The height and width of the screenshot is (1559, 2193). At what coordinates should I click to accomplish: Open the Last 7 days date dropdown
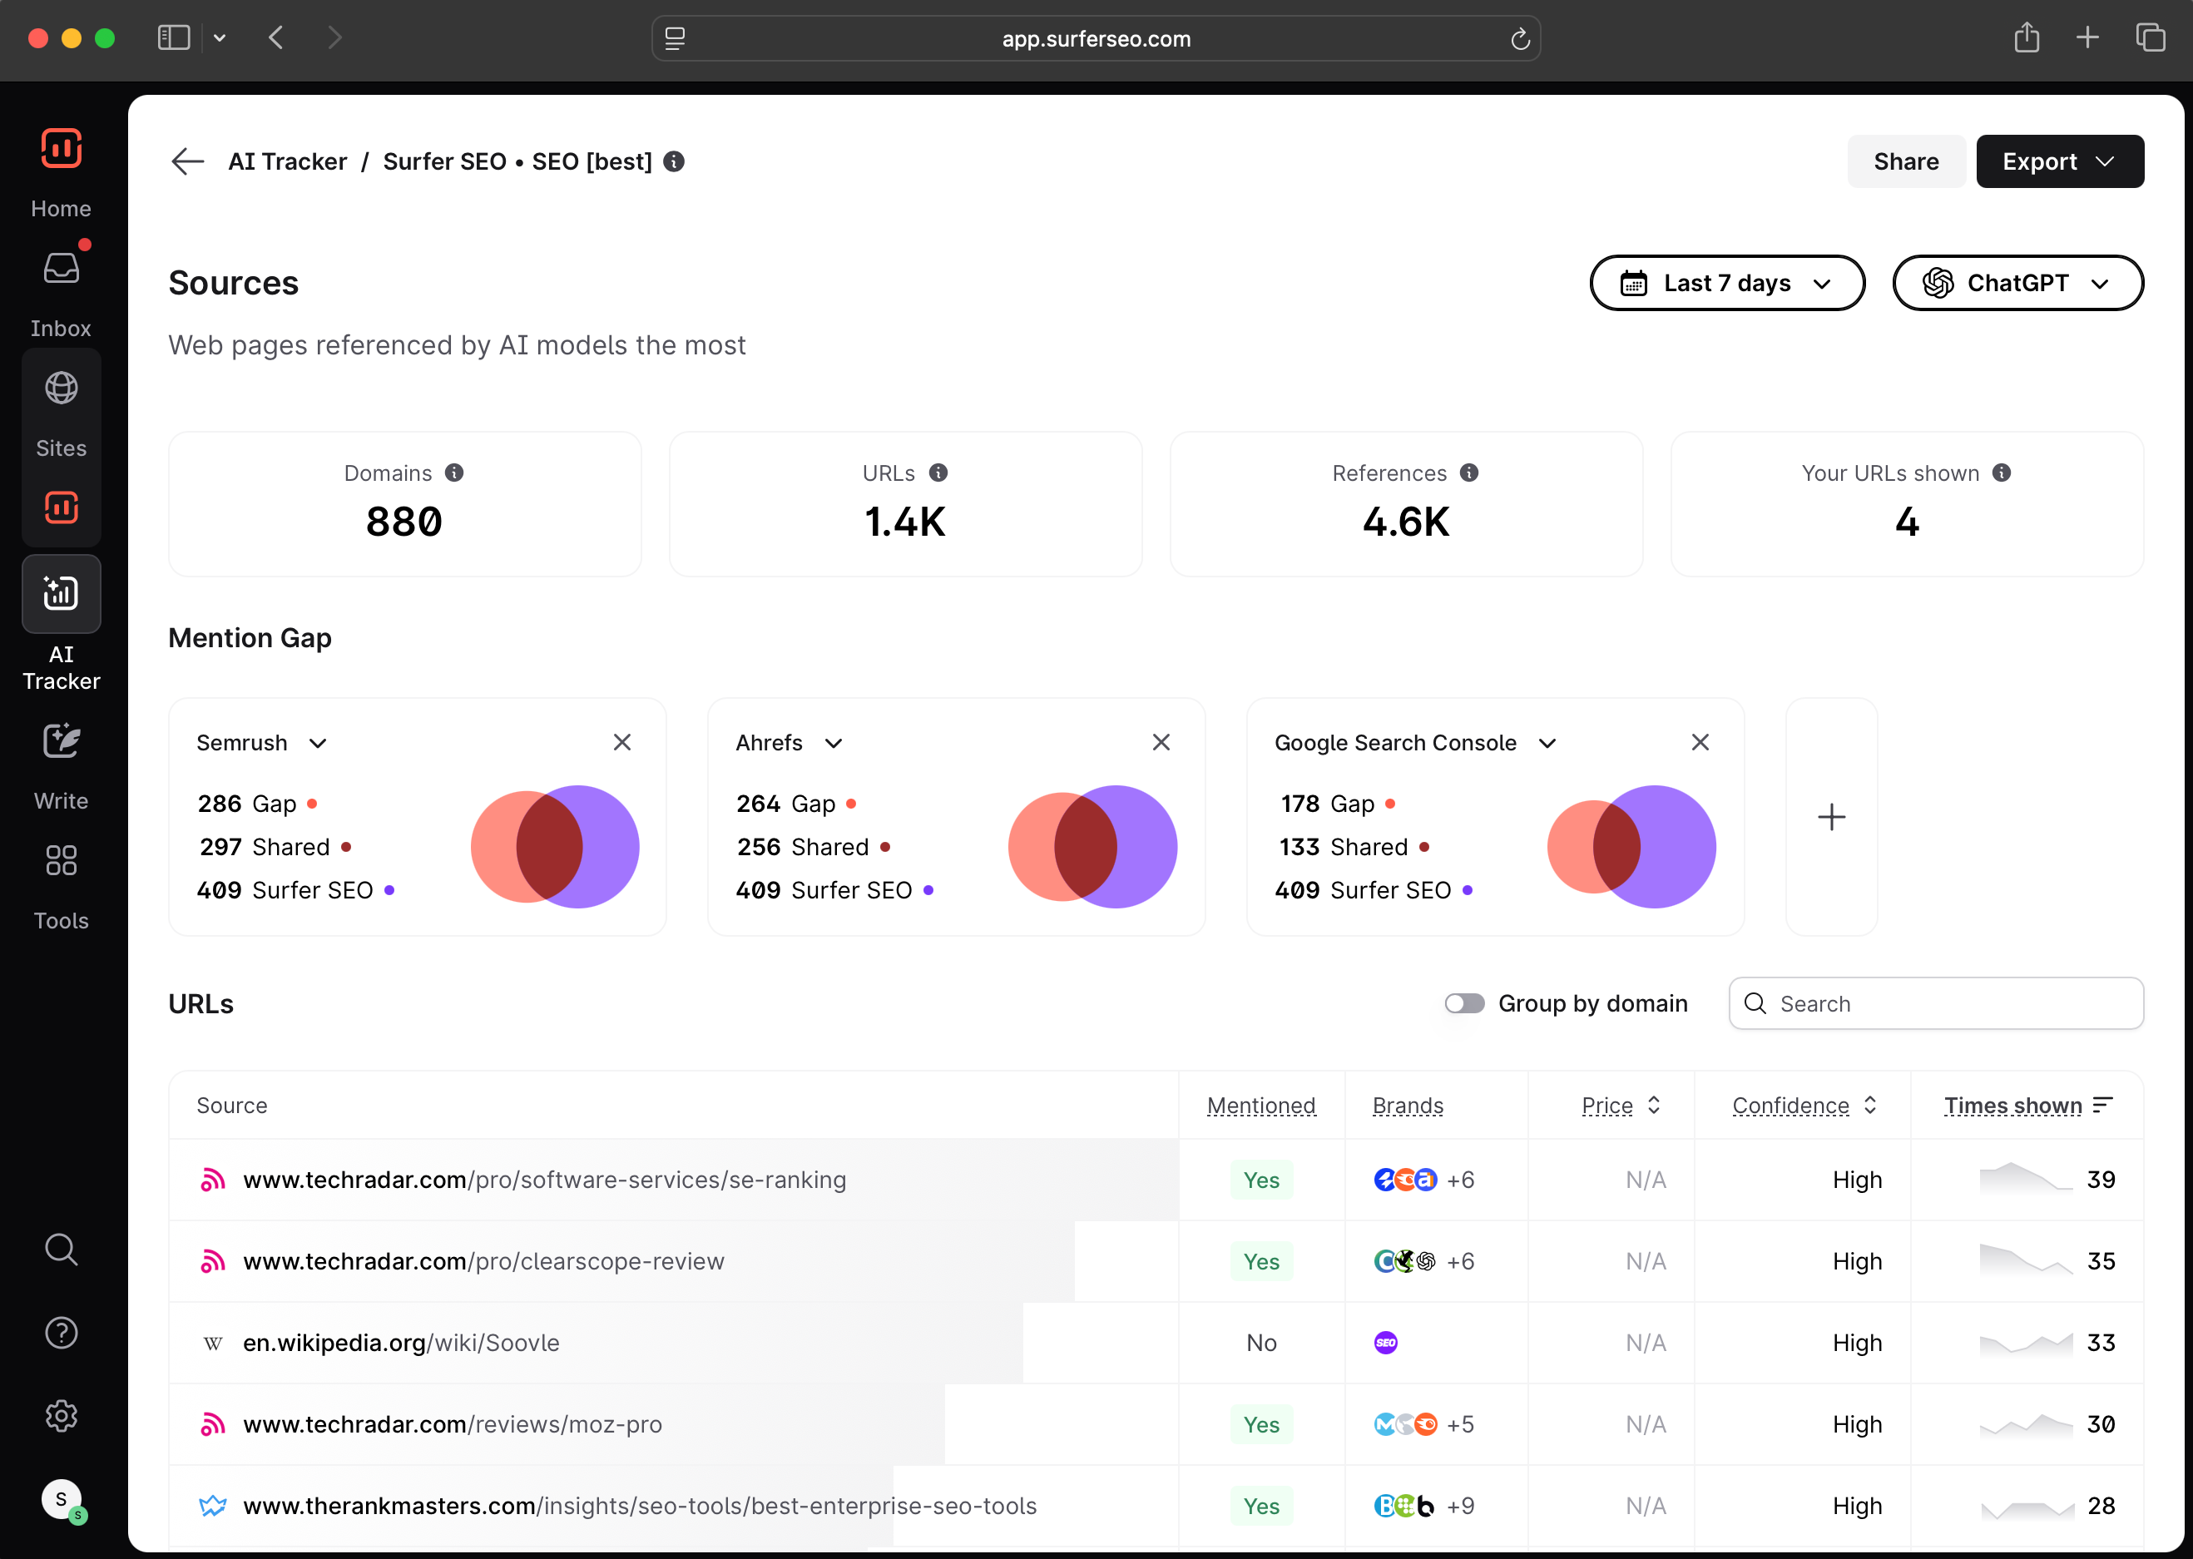click(x=1726, y=283)
